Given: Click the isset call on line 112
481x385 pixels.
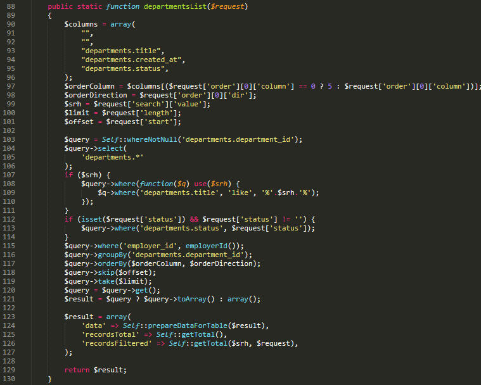Looking at the screenshot, I should click(x=91, y=220).
